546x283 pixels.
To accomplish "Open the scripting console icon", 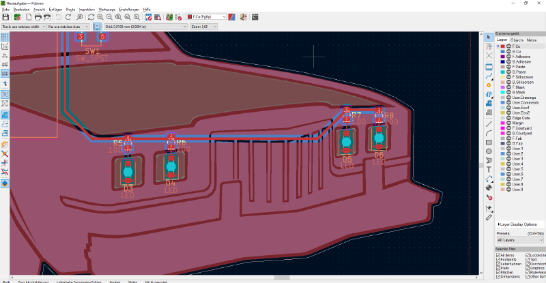I will 255,17.
